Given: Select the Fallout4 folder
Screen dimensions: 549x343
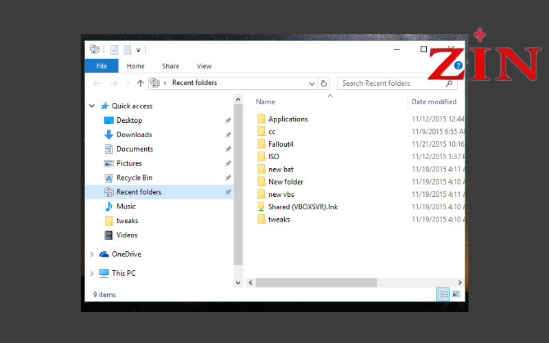Looking at the screenshot, I should click(281, 144).
